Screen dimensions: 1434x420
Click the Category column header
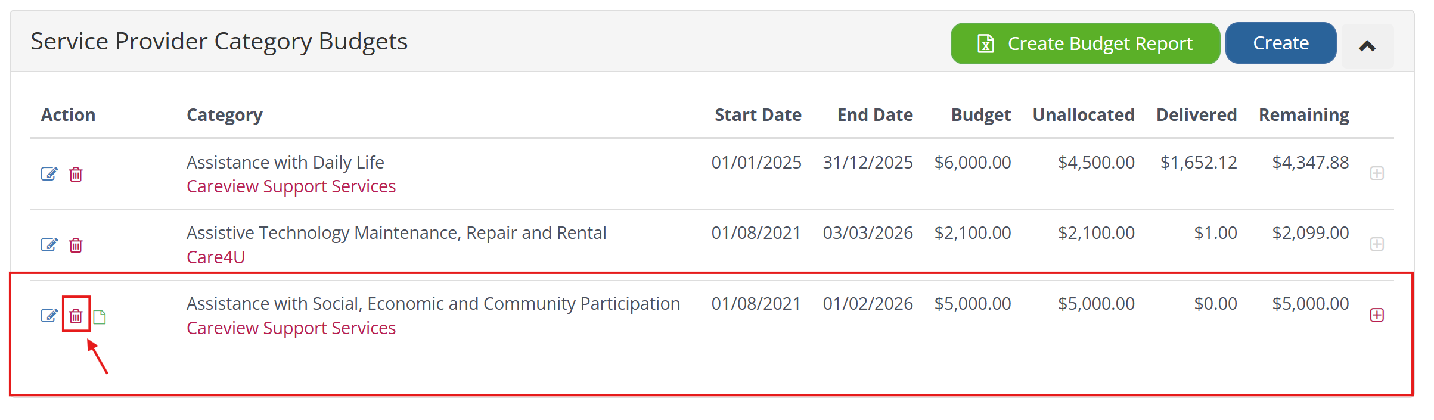225,115
